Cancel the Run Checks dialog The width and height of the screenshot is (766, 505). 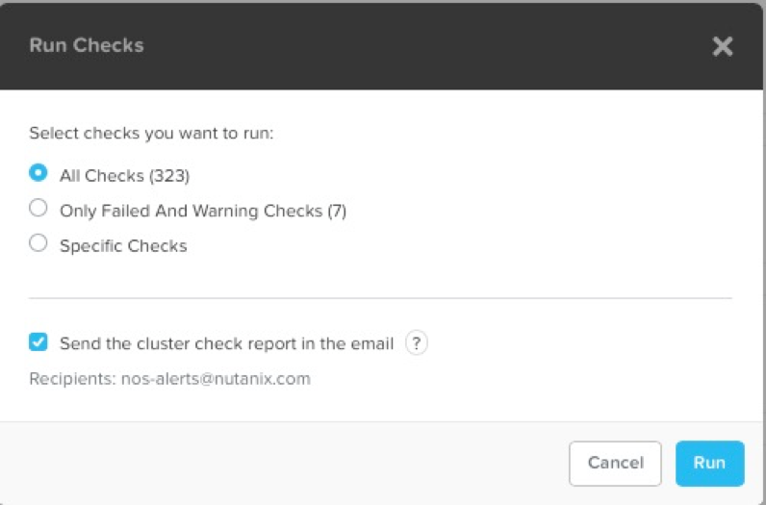pyautogui.click(x=615, y=463)
